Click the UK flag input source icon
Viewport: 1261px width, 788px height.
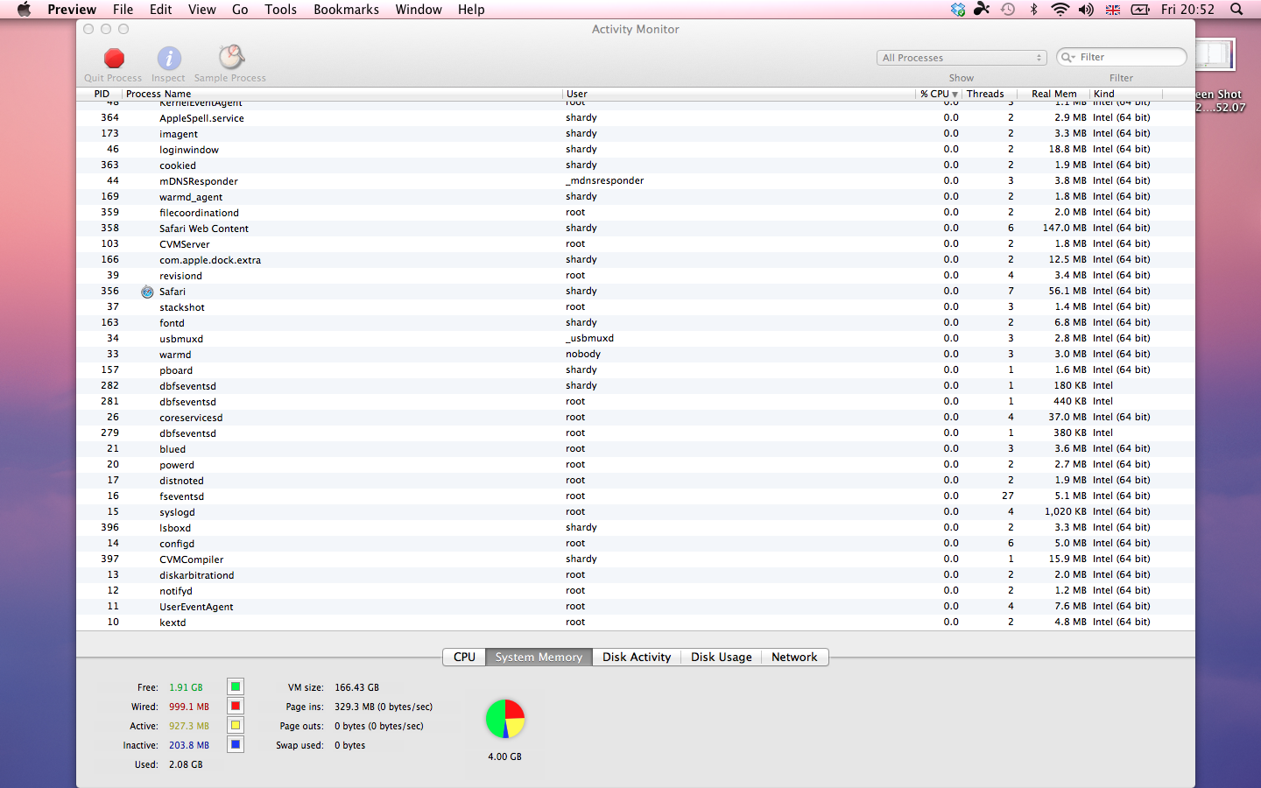click(x=1113, y=10)
